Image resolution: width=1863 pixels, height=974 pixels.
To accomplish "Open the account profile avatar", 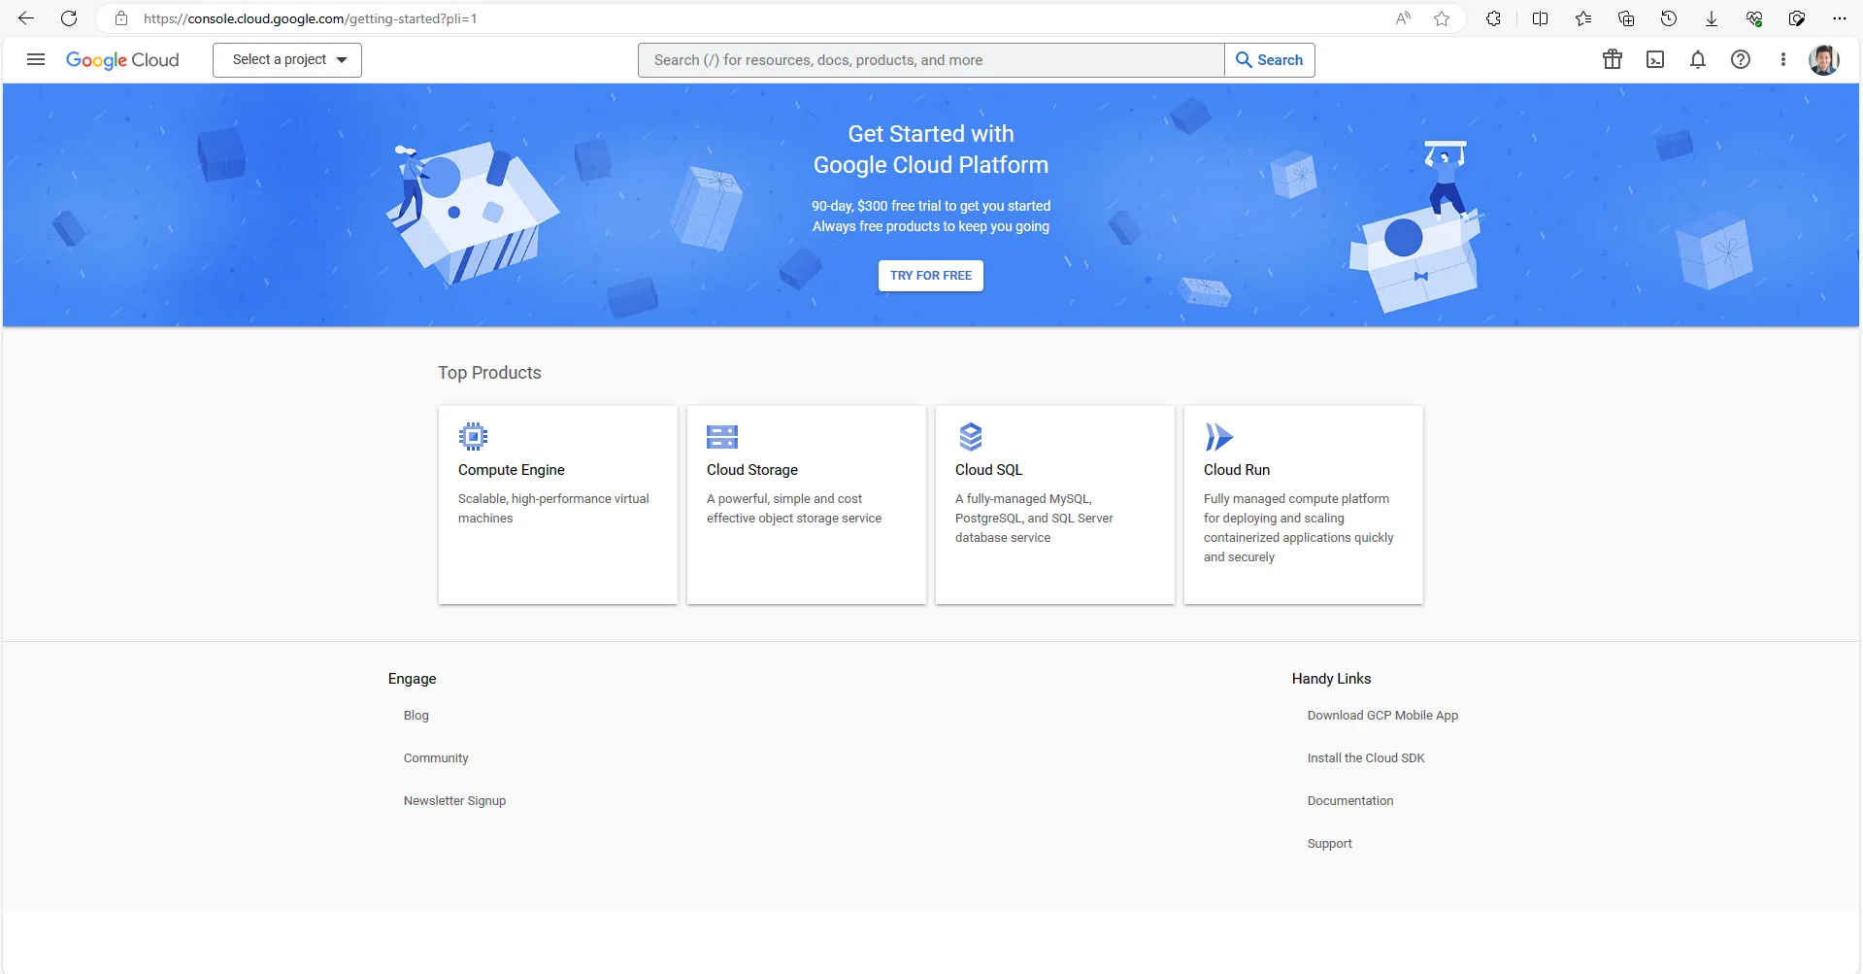I will tap(1824, 59).
